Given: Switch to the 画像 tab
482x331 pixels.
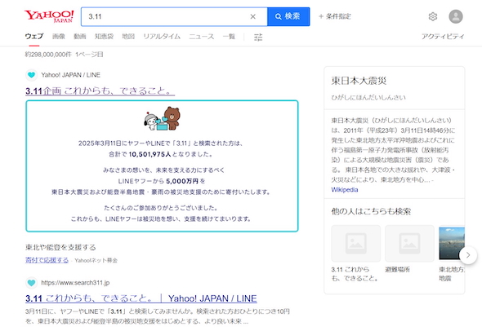Looking at the screenshot, I should (x=59, y=37).
